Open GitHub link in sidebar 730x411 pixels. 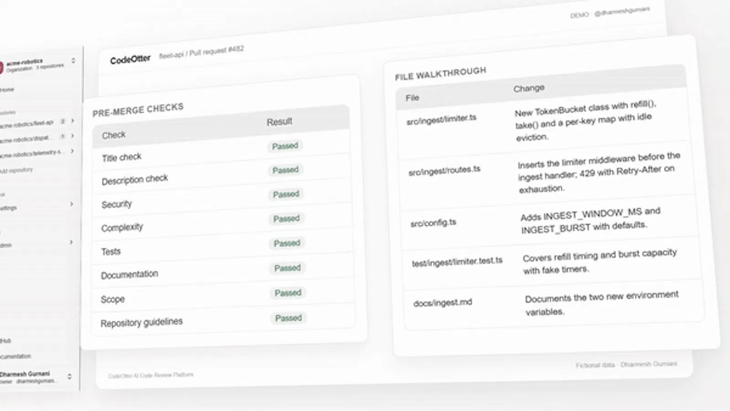pos(5,341)
